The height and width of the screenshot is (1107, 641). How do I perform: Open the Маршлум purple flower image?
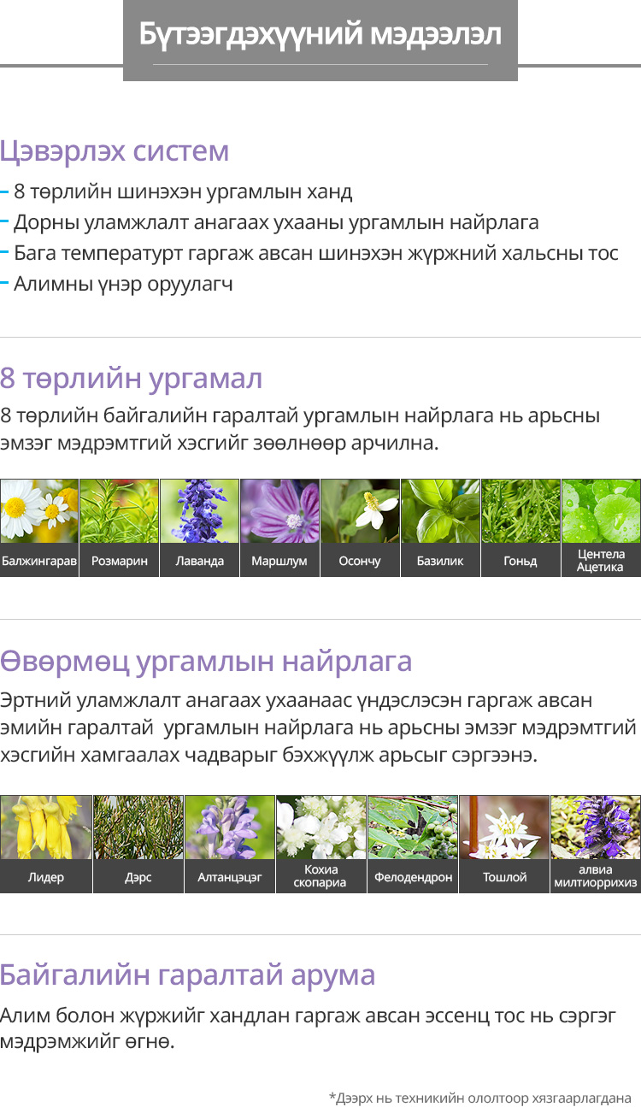click(x=279, y=511)
